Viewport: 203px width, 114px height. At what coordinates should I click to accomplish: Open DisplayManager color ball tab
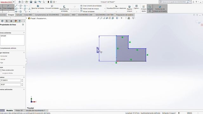pos(16,21)
